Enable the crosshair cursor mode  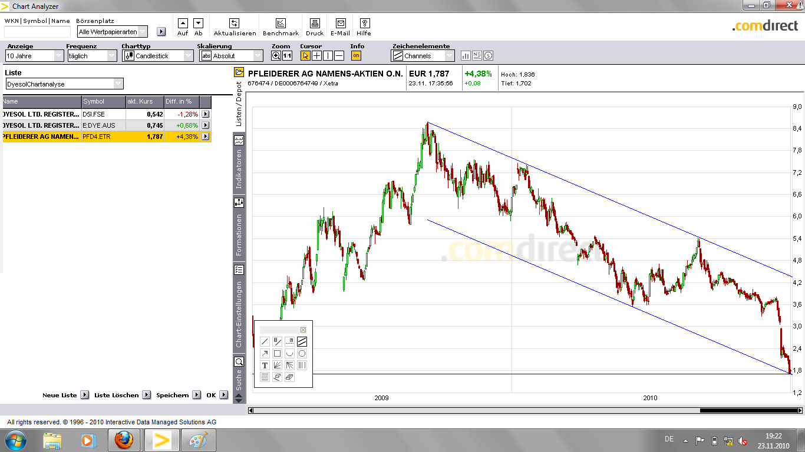(316, 56)
